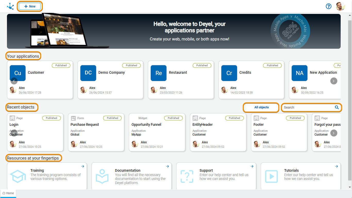Open the help question mark icon
This screenshot has width=352, height=198.
[x=329, y=6]
